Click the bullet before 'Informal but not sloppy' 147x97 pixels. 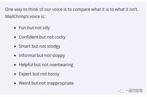pos(15,56)
